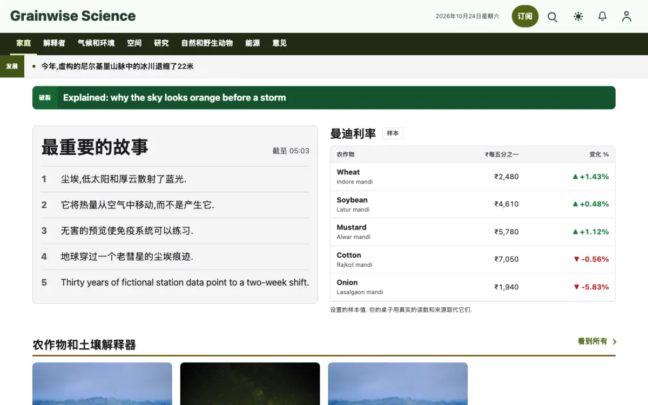Click the +1.12% change value

(591, 232)
